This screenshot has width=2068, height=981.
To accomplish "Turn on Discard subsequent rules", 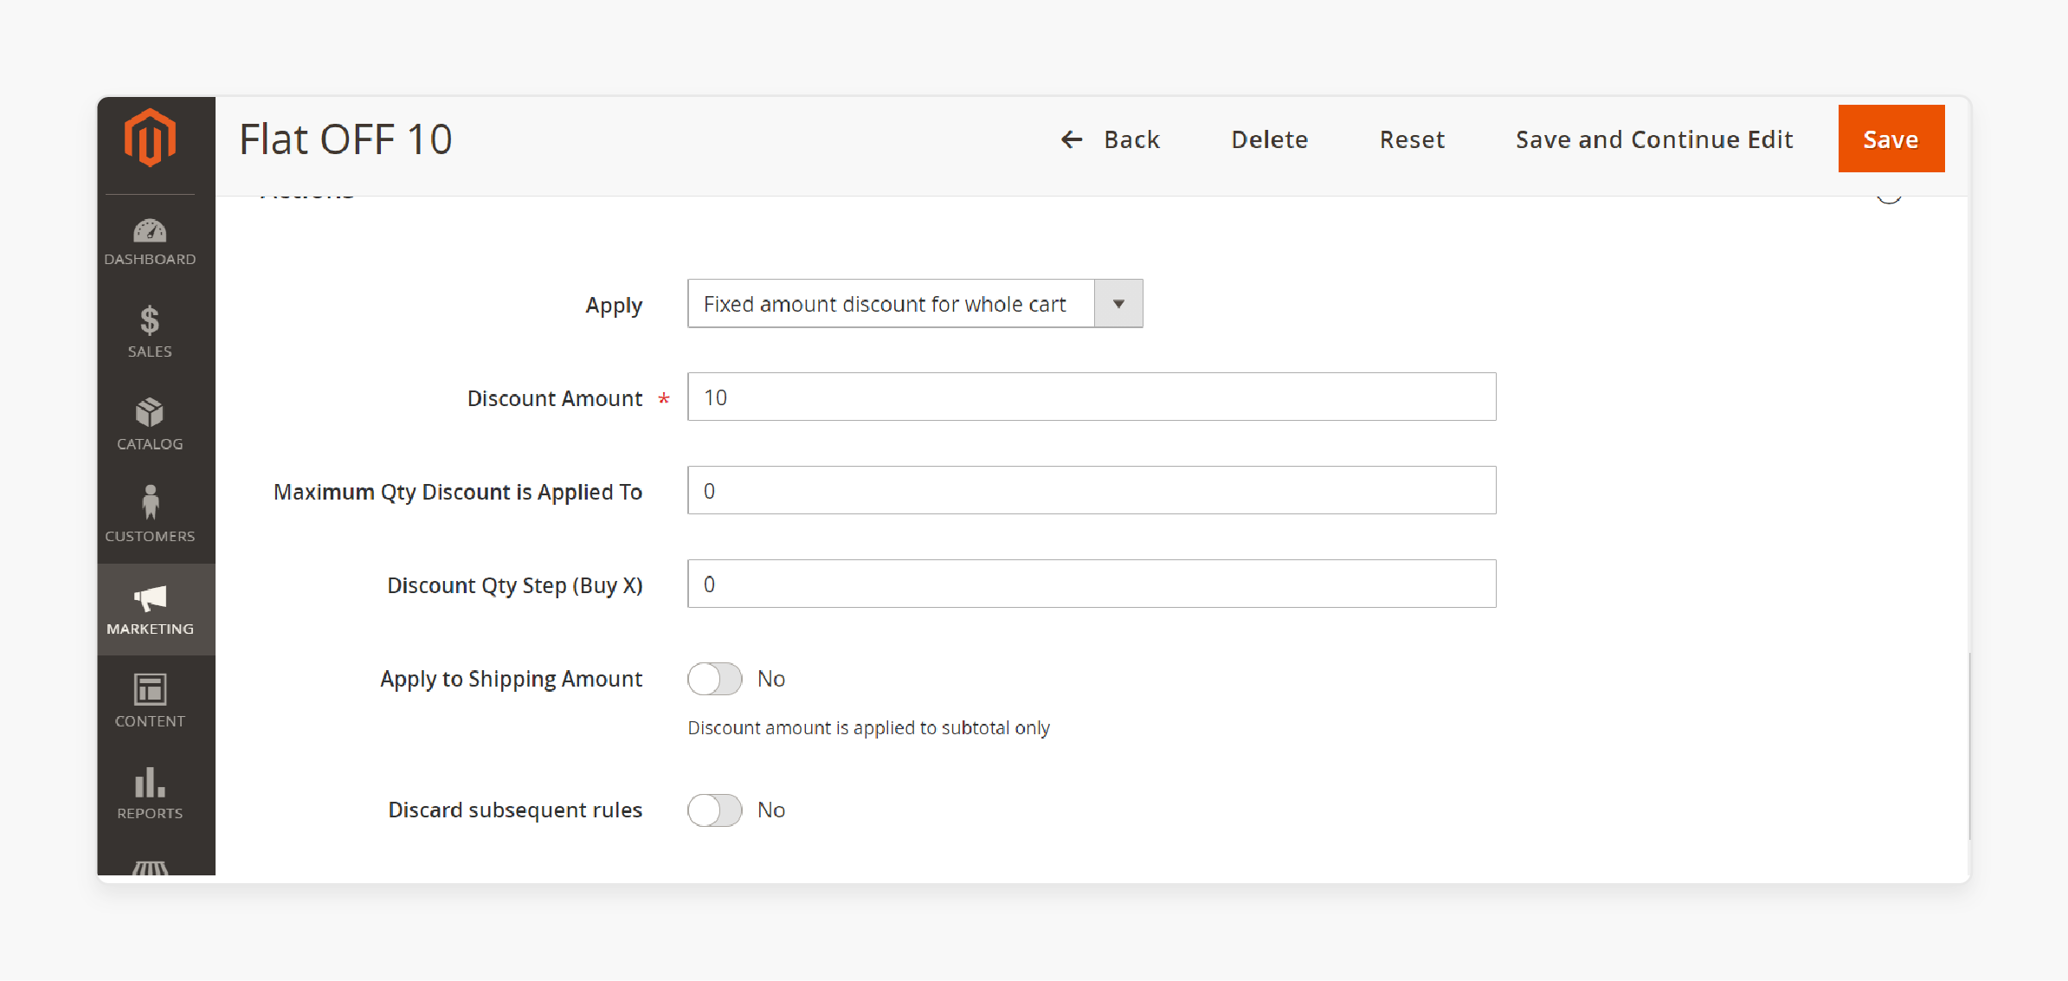I will coord(714,810).
